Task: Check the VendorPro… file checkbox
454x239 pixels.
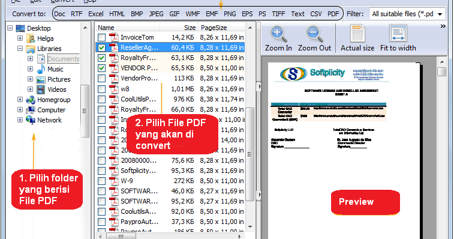Action: pyautogui.click(x=101, y=78)
